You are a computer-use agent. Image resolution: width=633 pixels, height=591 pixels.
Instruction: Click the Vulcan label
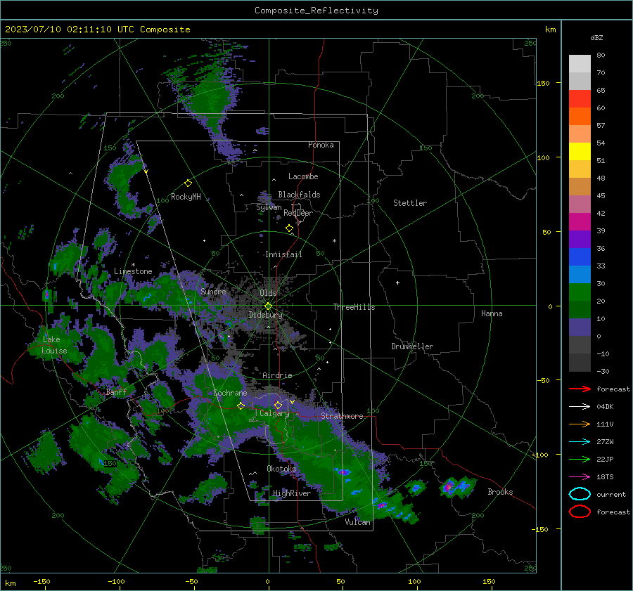coord(358,522)
